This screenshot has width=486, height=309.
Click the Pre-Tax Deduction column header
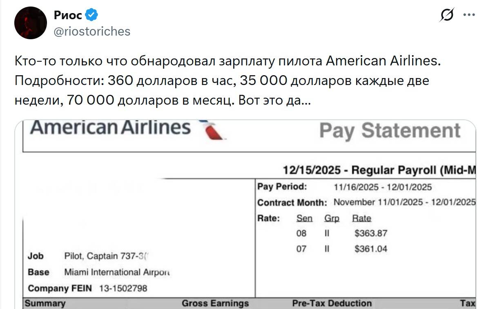coord(332,303)
